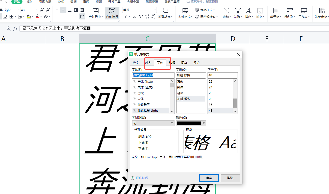
Task: Open the Insert (插入) ribbon tab
Action: coord(30,2)
